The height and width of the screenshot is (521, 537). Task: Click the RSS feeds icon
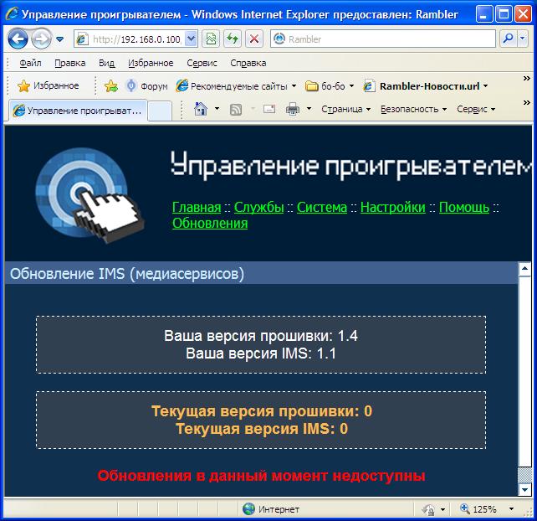(236, 110)
